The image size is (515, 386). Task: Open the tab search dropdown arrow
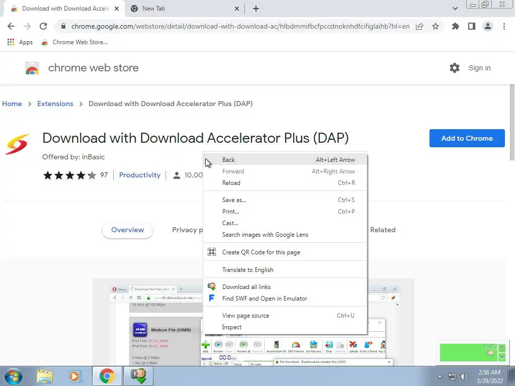click(455, 9)
